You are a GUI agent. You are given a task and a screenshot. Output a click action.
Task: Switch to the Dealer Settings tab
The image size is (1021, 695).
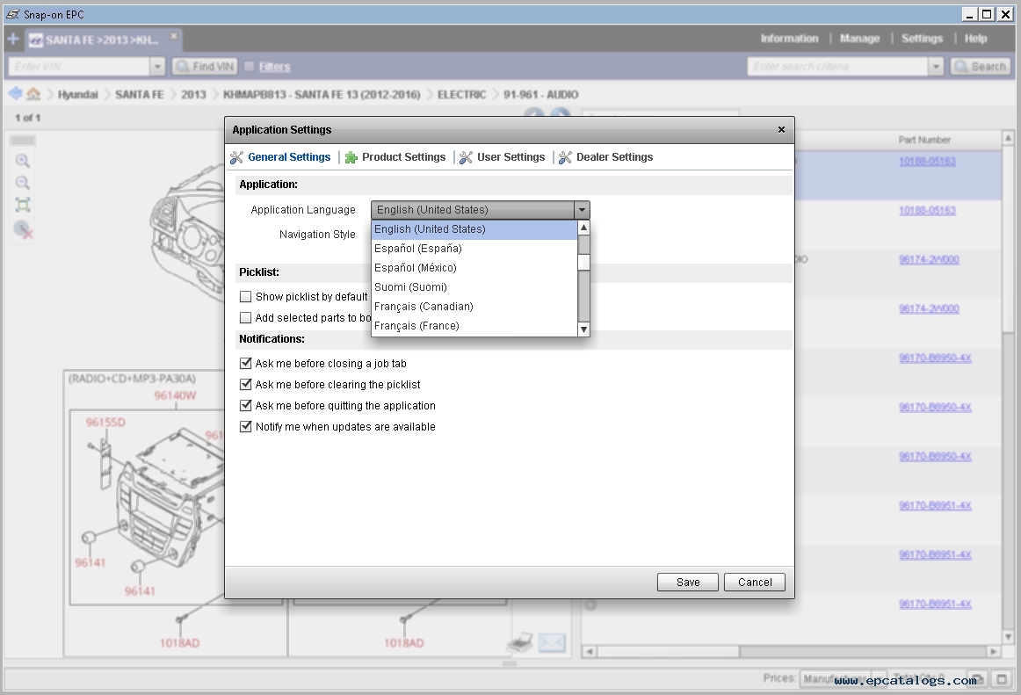(x=605, y=157)
